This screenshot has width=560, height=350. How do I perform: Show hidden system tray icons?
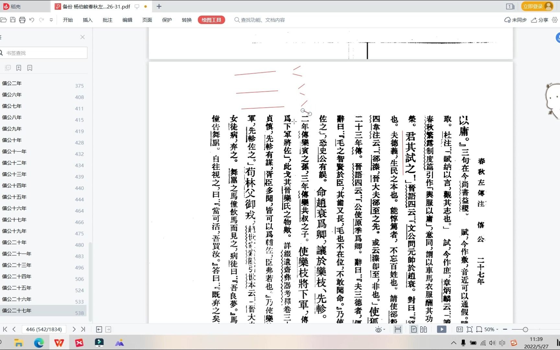[454, 343]
